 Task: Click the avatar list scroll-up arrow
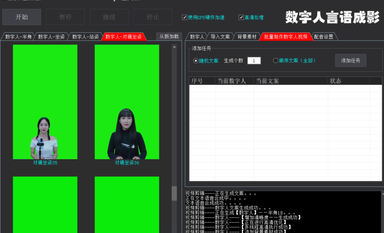174,47
